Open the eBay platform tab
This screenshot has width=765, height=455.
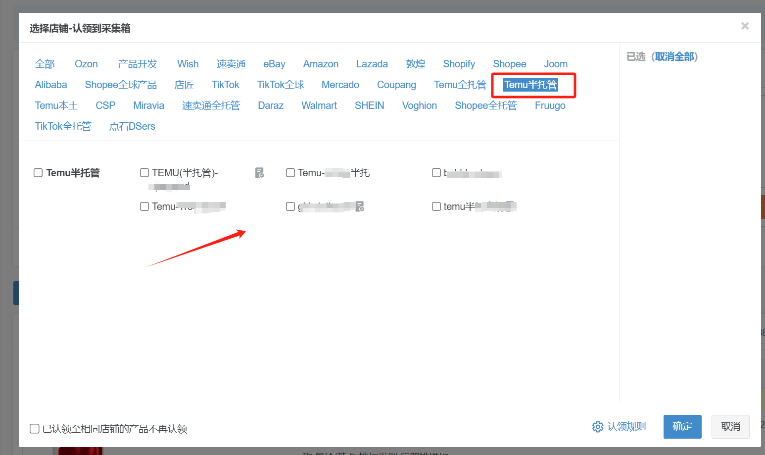pyautogui.click(x=274, y=64)
